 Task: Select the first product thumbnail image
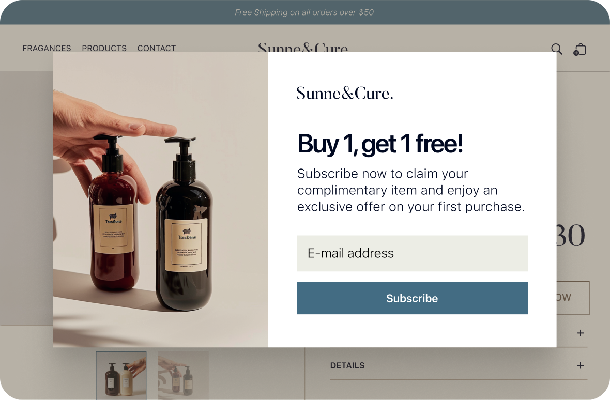click(121, 376)
